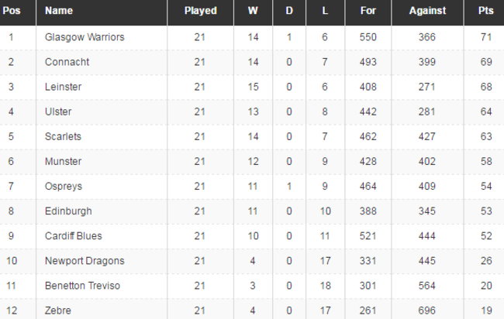Select the Connacht team name
Screen dimensions: 504x319
(x=67, y=62)
